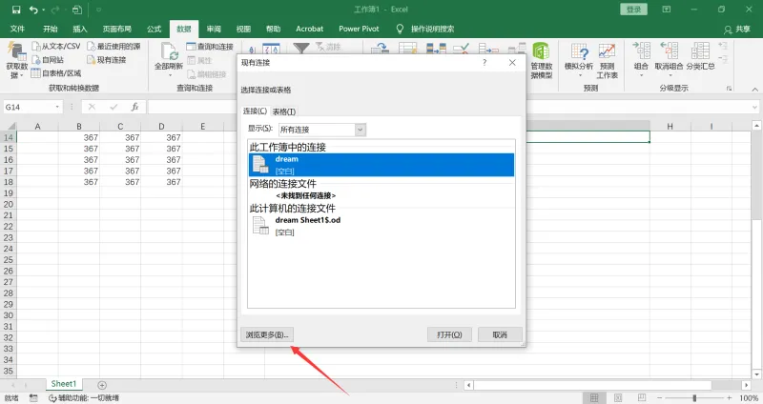Switch to the 公式 (Formulas) tab
The width and height of the screenshot is (763, 404).
pos(155,29)
